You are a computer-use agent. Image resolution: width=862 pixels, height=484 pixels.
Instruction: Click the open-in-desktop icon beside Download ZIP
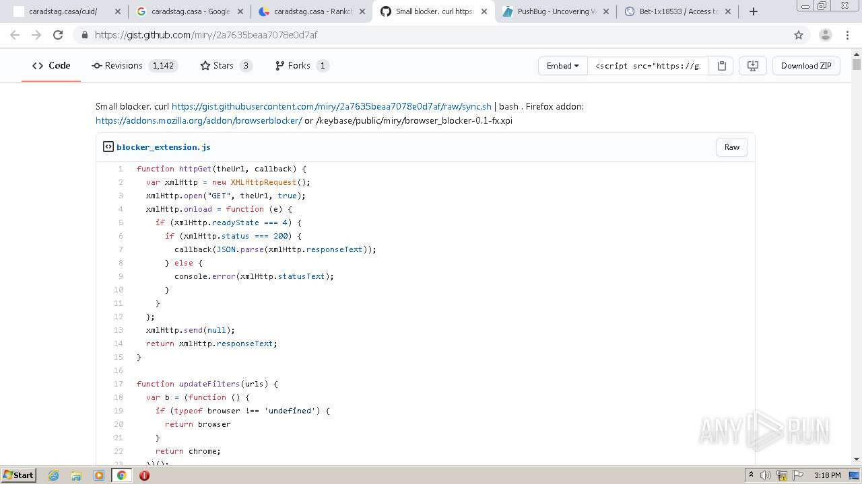pyautogui.click(x=753, y=66)
